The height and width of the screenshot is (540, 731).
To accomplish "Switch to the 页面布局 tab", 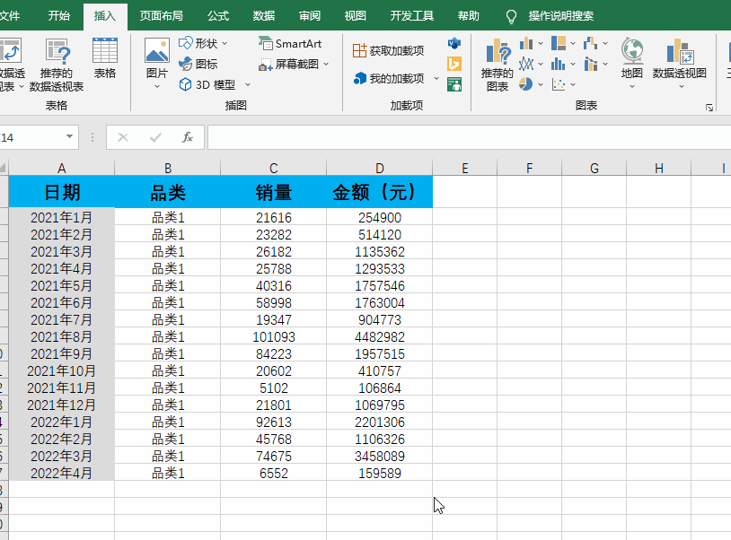I will (162, 16).
